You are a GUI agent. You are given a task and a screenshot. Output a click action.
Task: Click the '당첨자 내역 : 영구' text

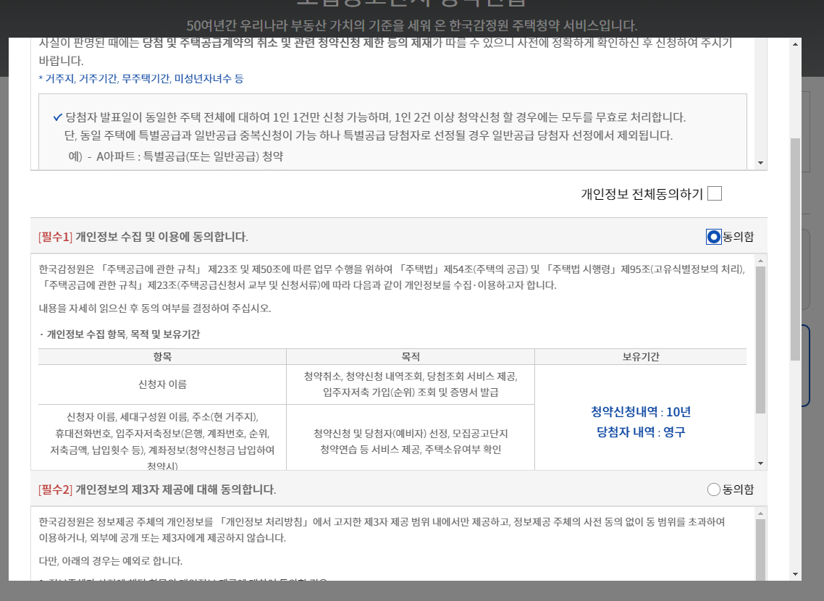pos(641,432)
